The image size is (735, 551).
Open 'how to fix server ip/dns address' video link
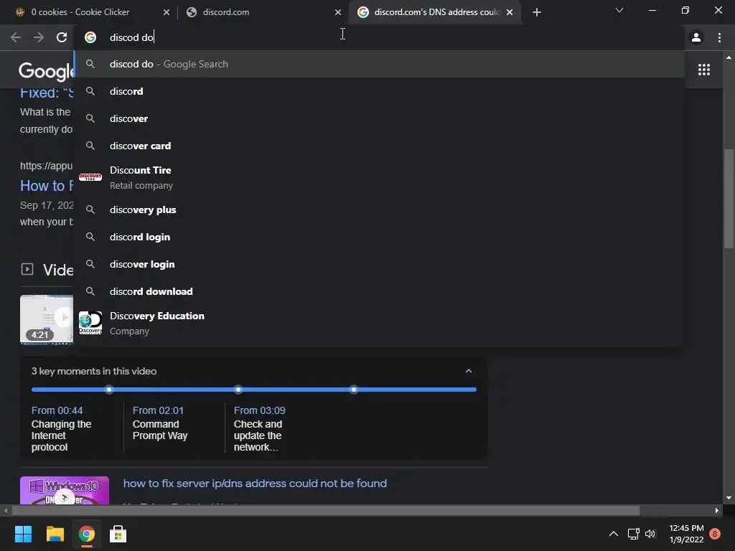point(255,484)
